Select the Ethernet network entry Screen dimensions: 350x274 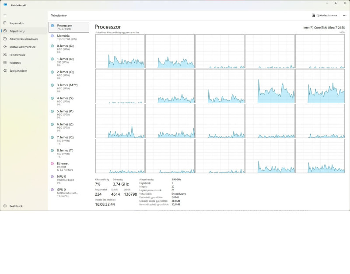point(69,166)
